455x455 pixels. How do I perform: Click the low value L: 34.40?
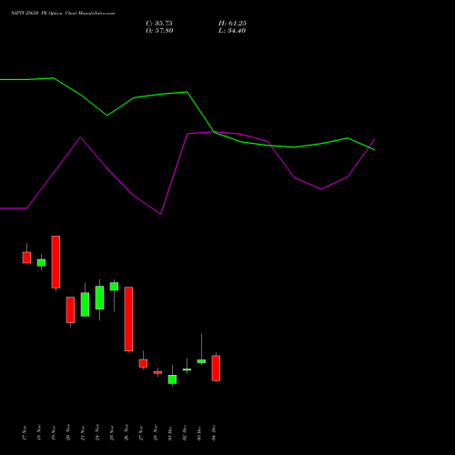click(x=232, y=31)
